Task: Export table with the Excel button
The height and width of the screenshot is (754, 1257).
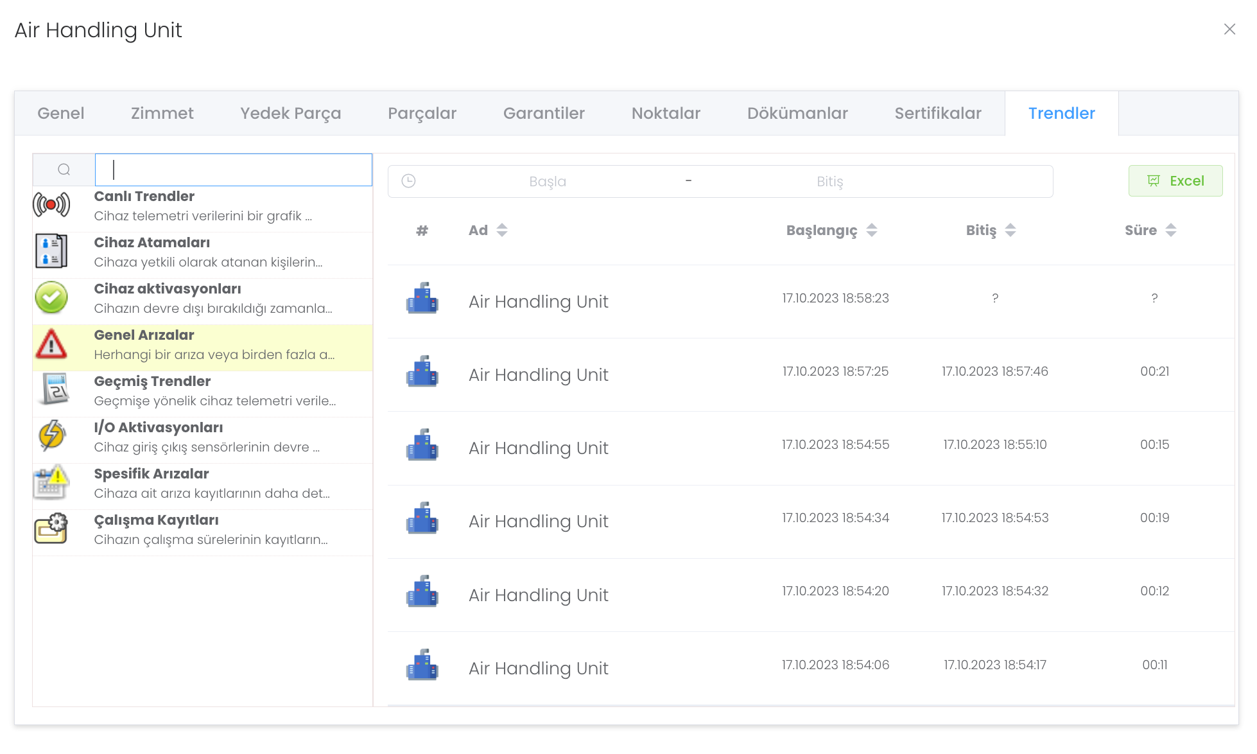Action: coord(1175,181)
